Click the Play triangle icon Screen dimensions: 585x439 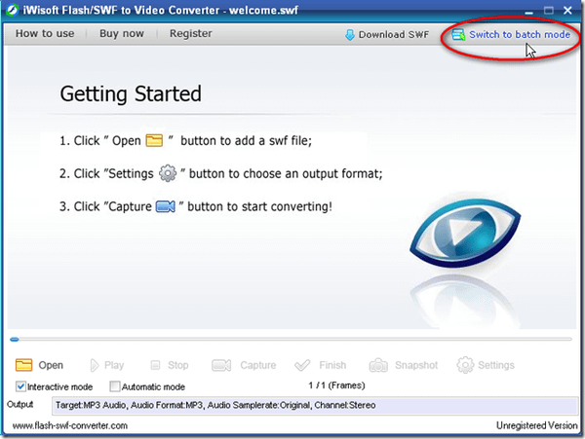click(x=95, y=365)
